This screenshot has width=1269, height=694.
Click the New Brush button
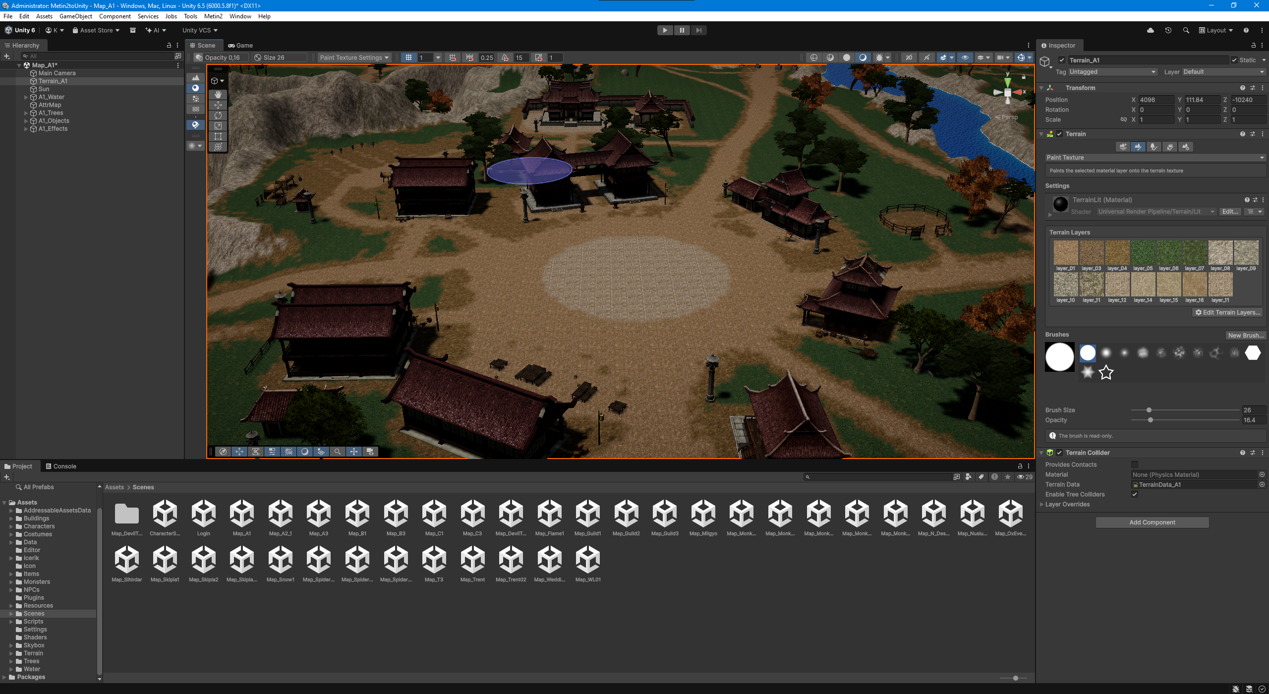(x=1246, y=335)
